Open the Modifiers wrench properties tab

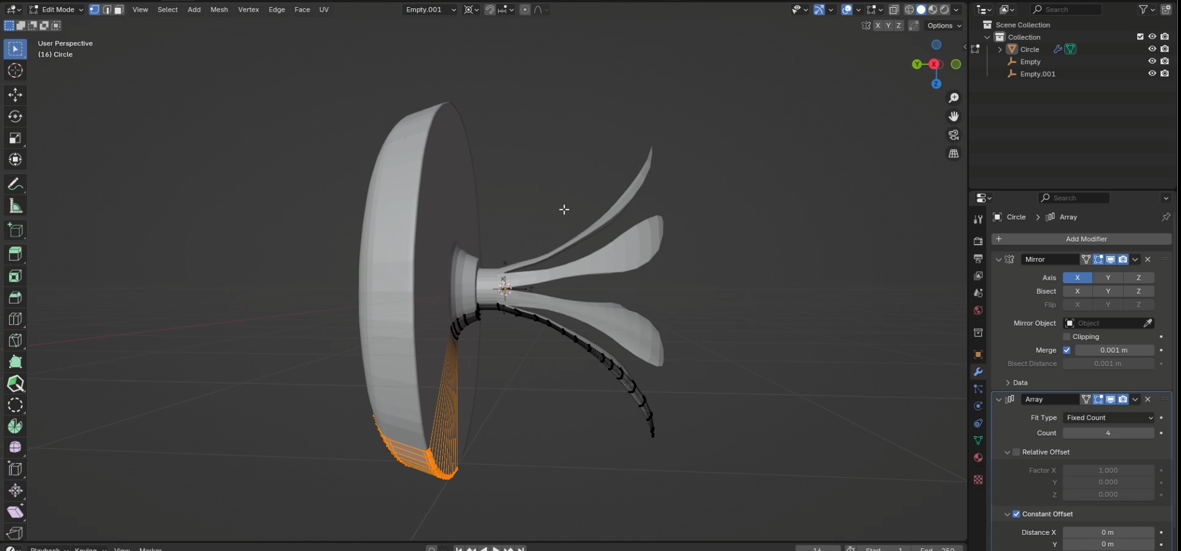click(978, 372)
